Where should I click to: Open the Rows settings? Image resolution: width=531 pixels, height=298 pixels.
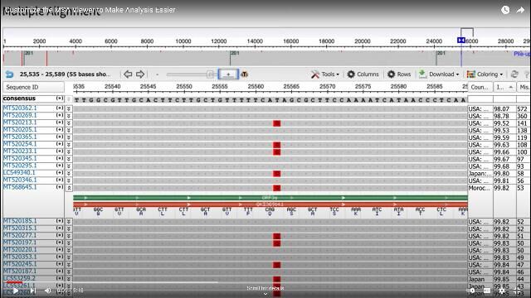point(399,74)
